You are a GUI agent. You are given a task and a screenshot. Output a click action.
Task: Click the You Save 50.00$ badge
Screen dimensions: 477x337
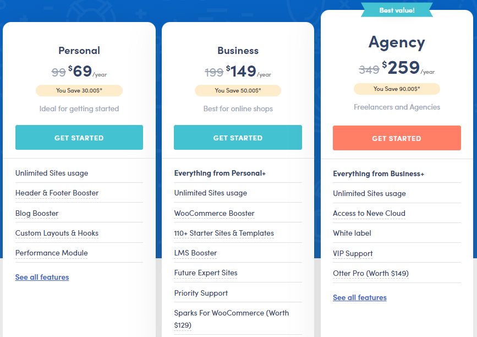[238, 90]
